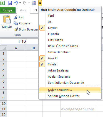This screenshot has height=117, width=103.
Task: Click the Select All corner triangle
Action: (x=4, y=48)
